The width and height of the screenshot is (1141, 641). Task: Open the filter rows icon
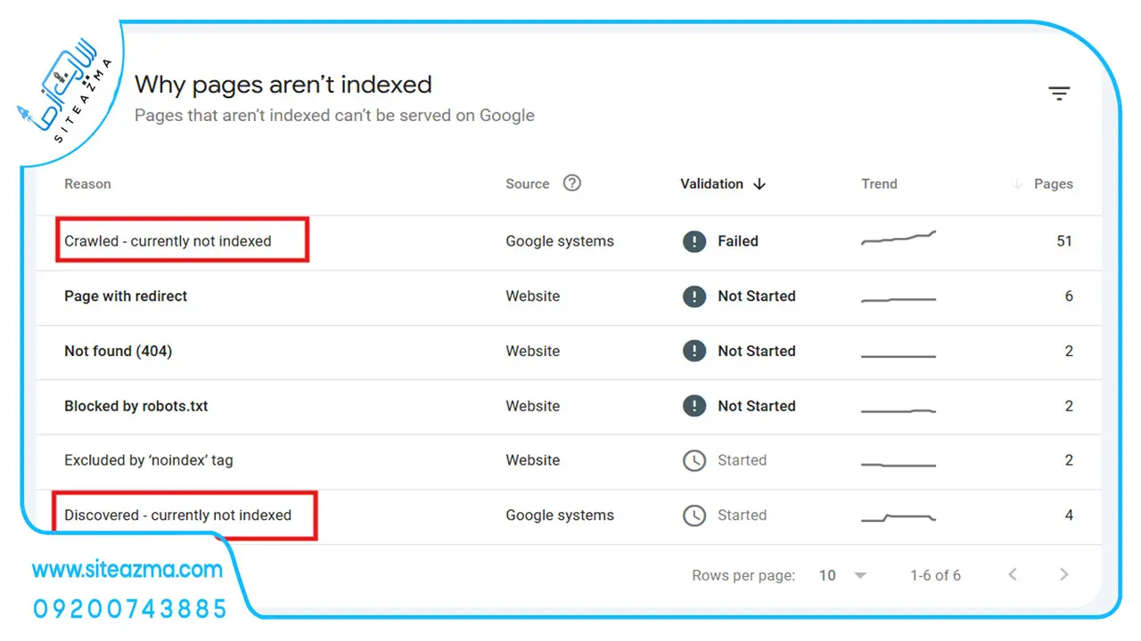[1059, 93]
